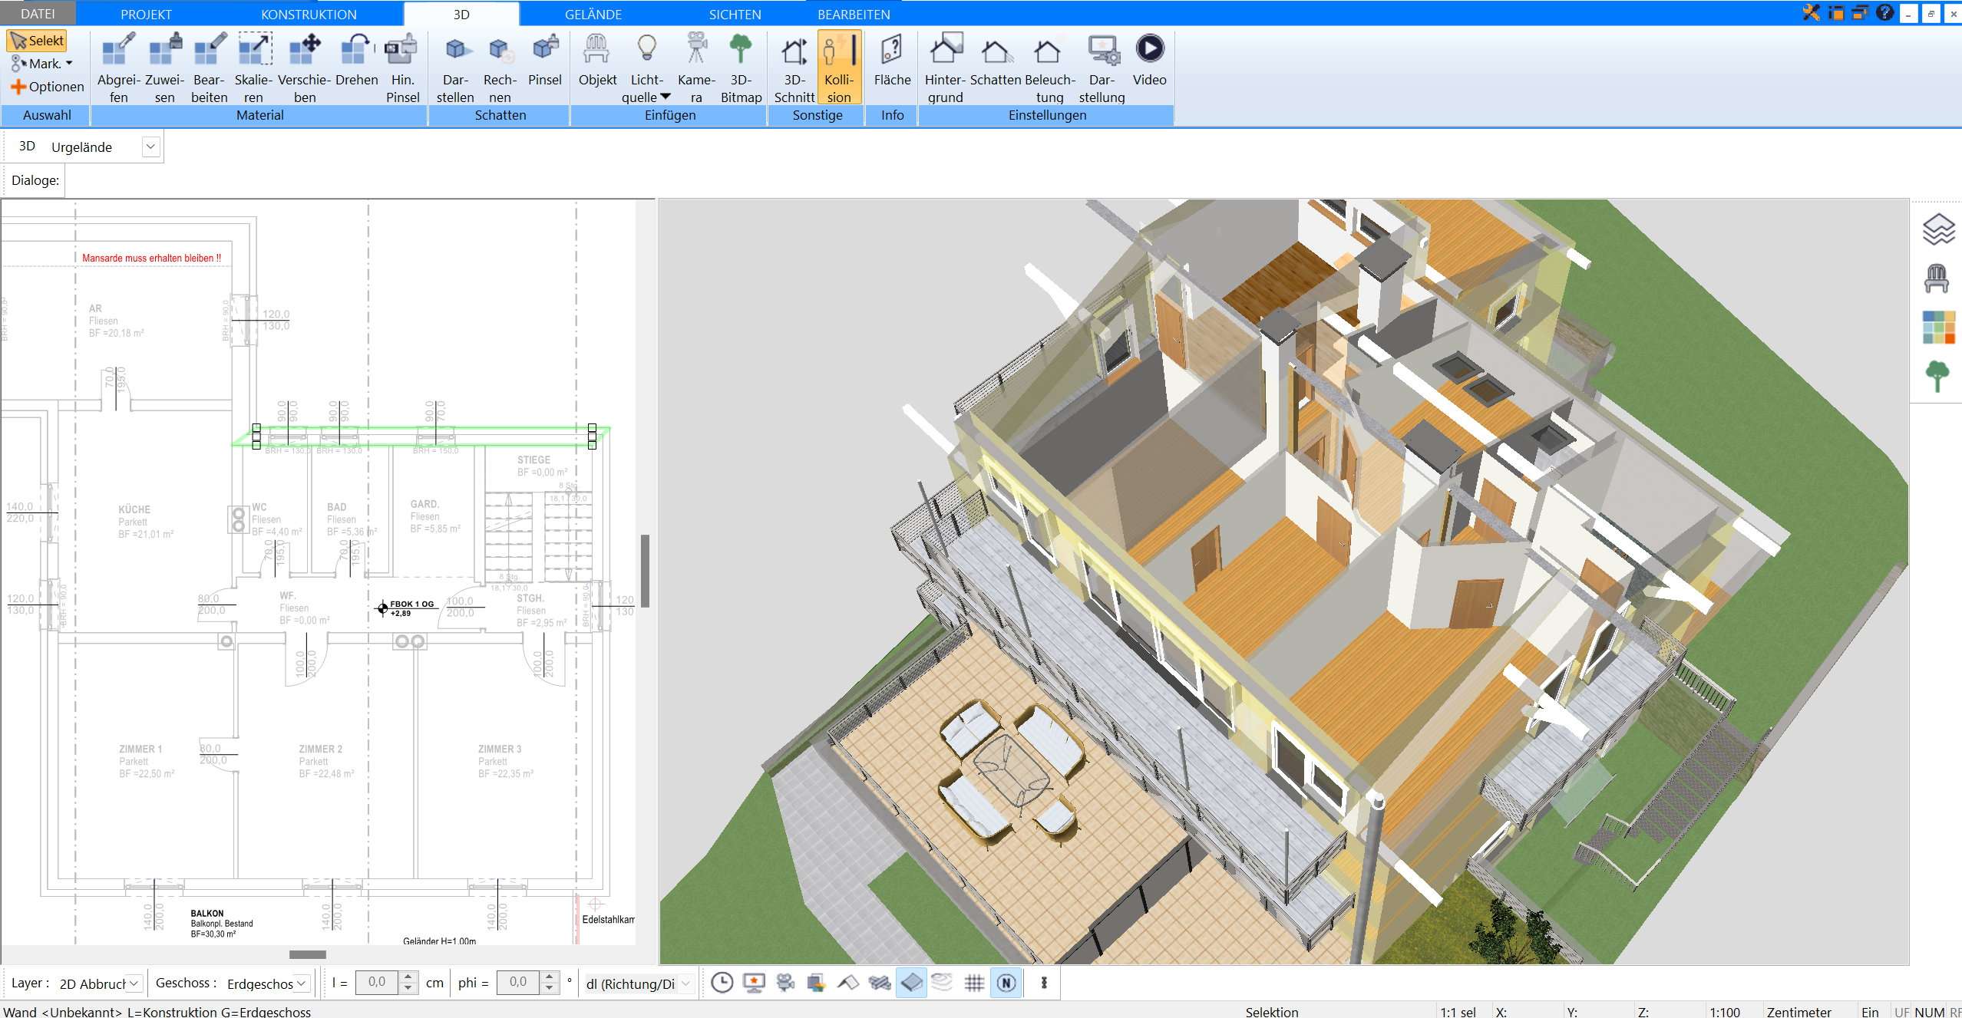Click the film camera icon in bottom toolbar
This screenshot has width=1962, height=1018.
784,983
